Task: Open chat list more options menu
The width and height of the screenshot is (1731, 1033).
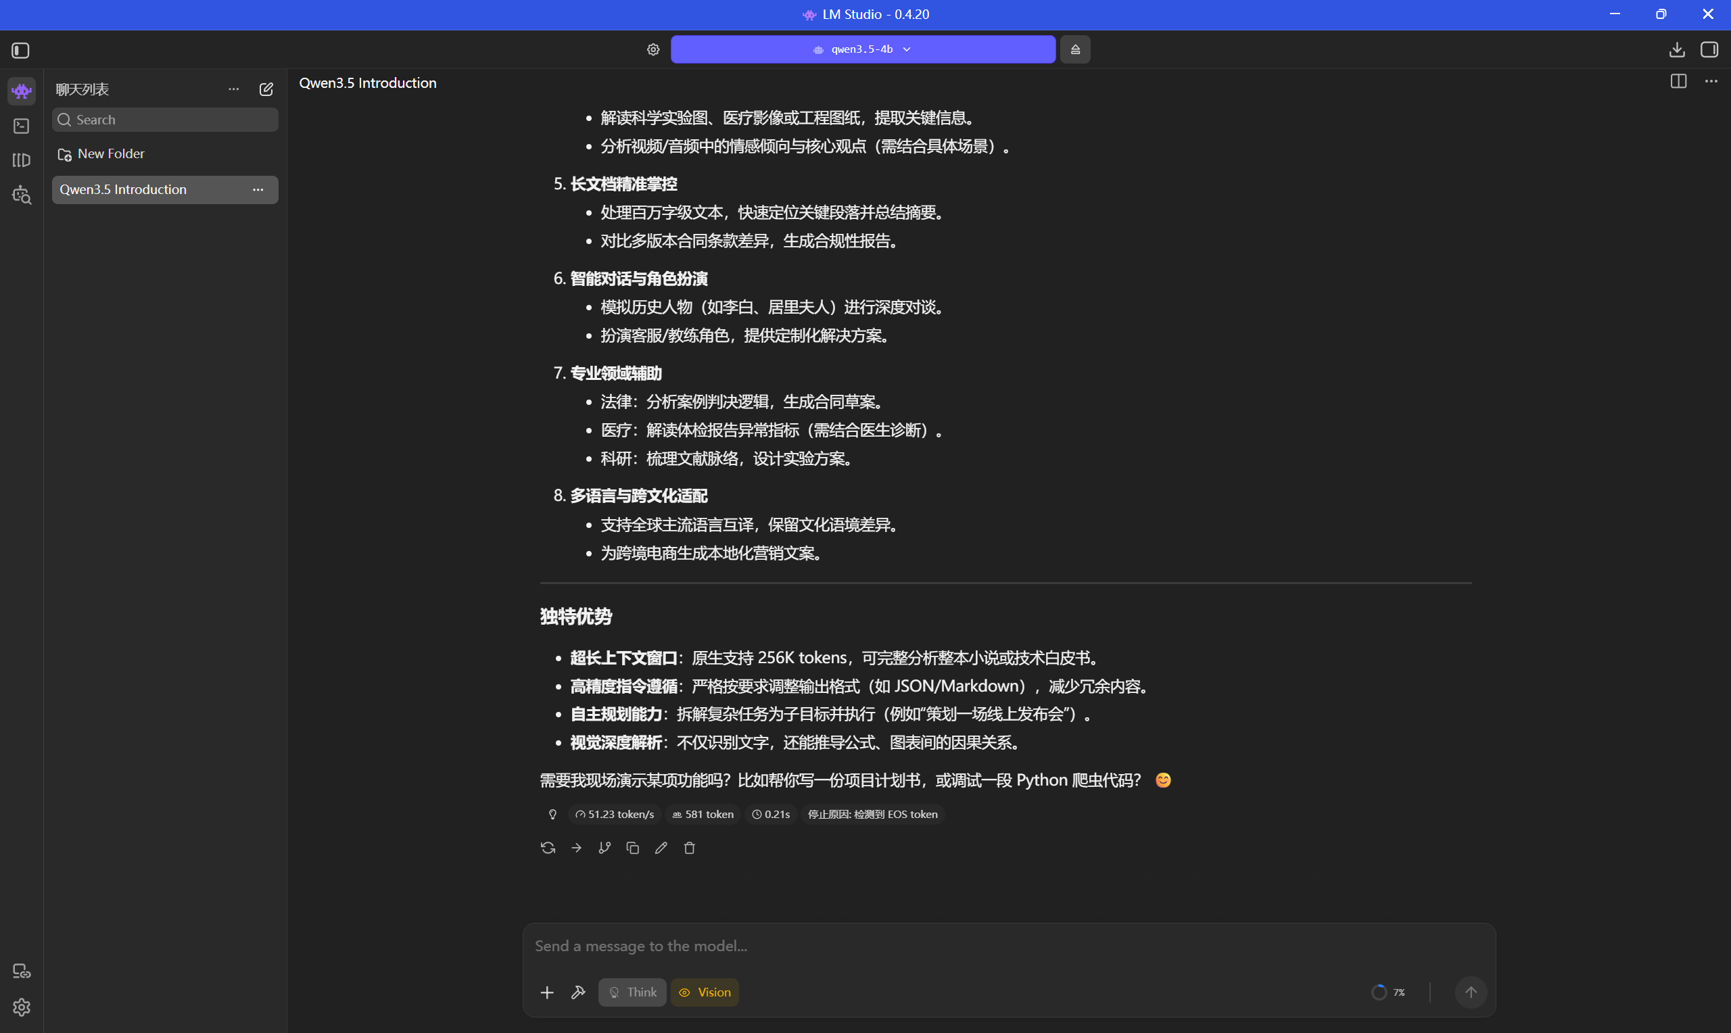Action: click(234, 89)
